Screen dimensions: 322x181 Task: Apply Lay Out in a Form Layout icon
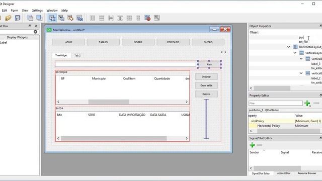pos(138,18)
